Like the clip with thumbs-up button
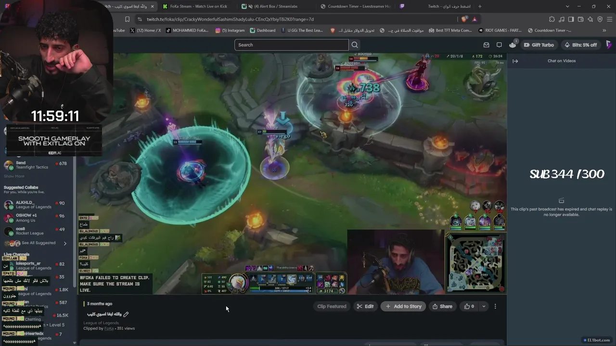 (469, 306)
